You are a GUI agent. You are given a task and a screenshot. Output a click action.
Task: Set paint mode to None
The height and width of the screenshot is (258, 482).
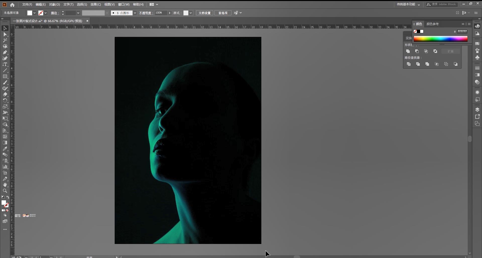tap(7, 211)
